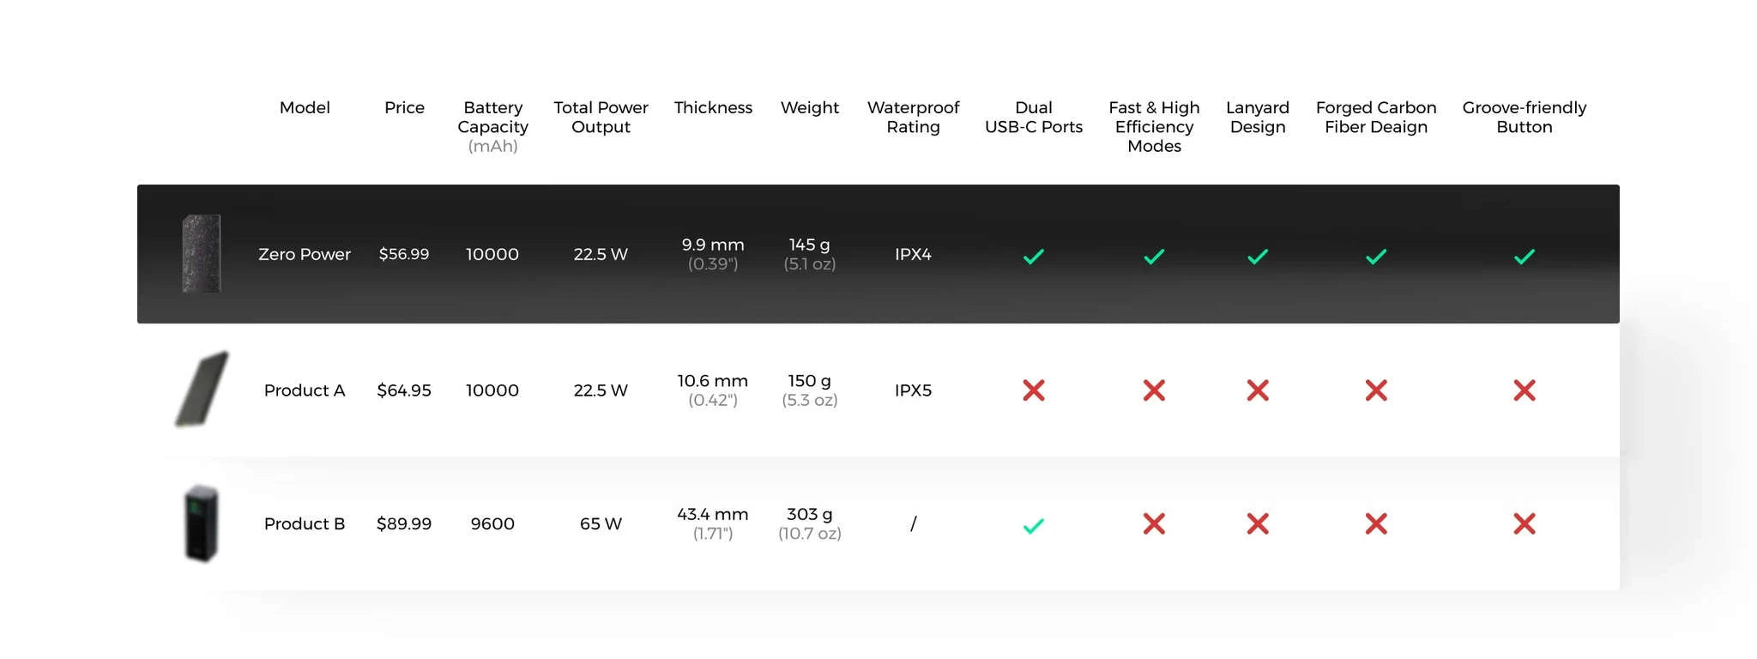Click Zero Power's Lanyard Design green checkmark

point(1257,256)
